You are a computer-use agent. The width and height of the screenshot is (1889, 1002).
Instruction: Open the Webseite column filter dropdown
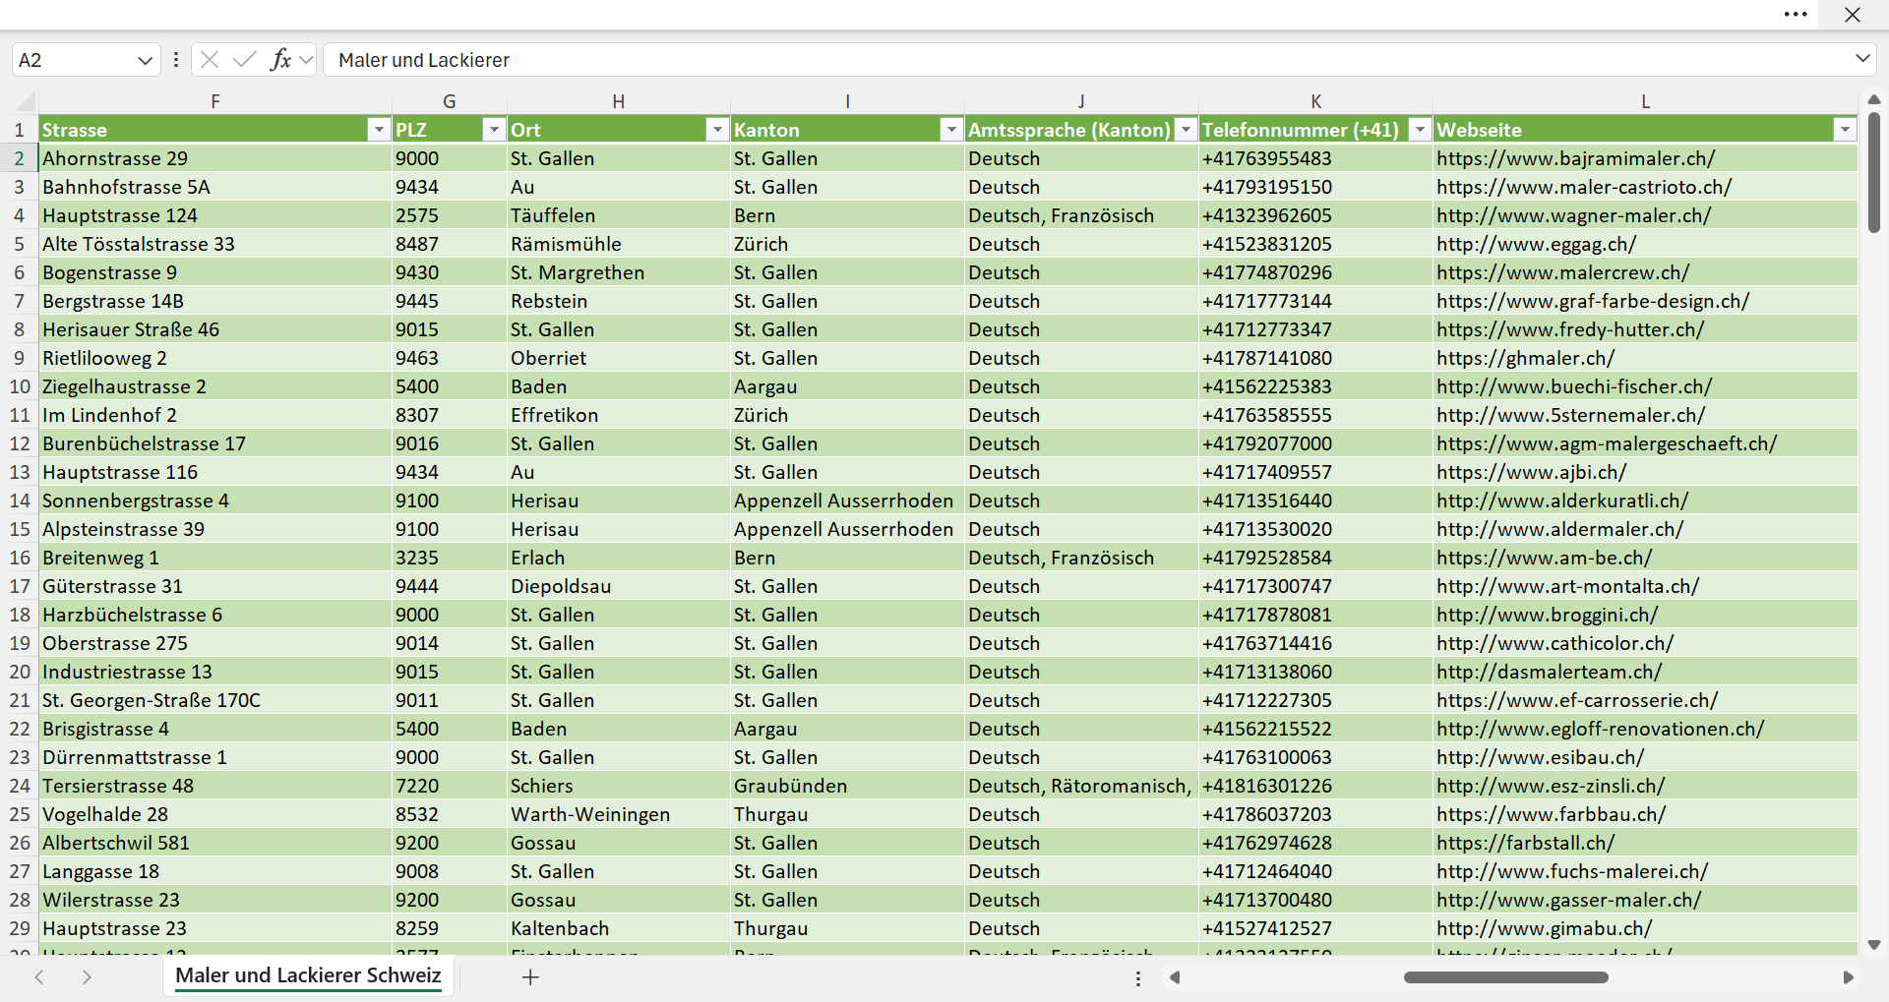(1845, 130)
